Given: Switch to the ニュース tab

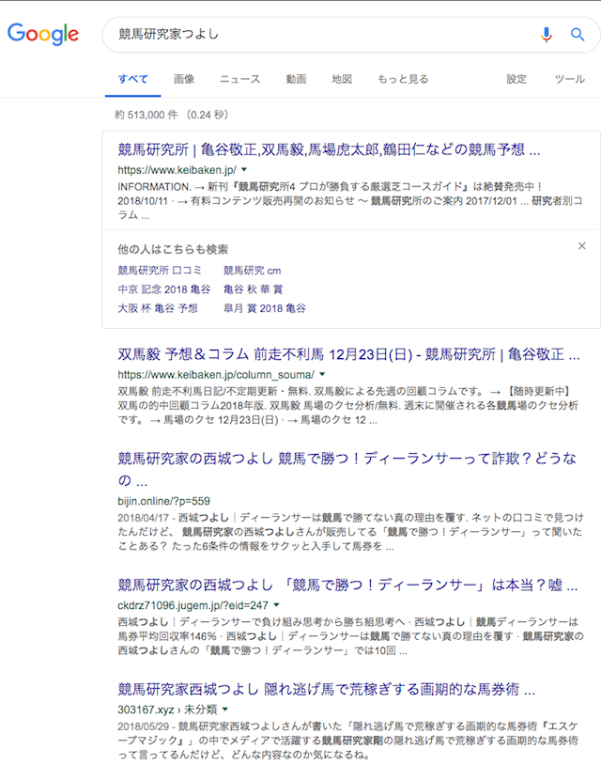Looking at the screenshot, I should tap(239, 79).
